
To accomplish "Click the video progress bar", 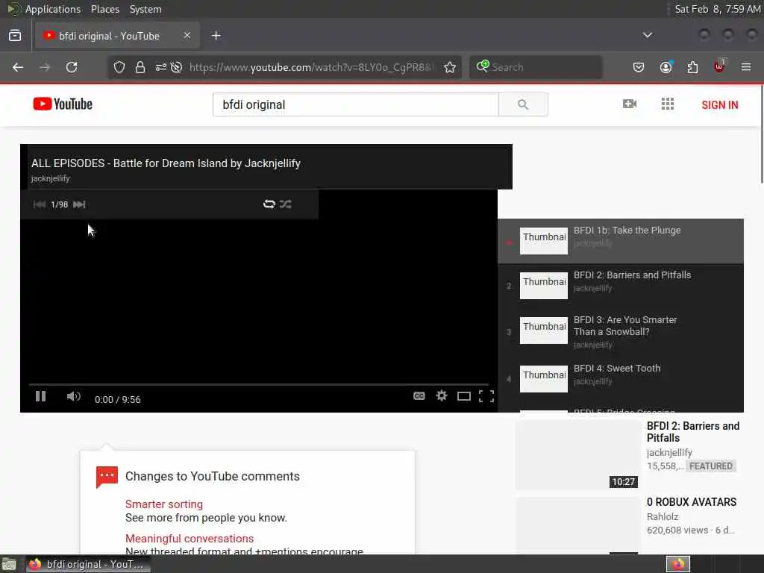I will coord(259,384).
